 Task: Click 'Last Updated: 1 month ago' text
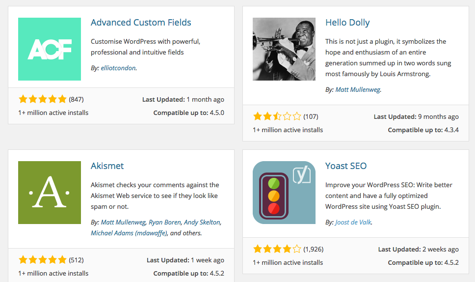click(x=183, y=99)
